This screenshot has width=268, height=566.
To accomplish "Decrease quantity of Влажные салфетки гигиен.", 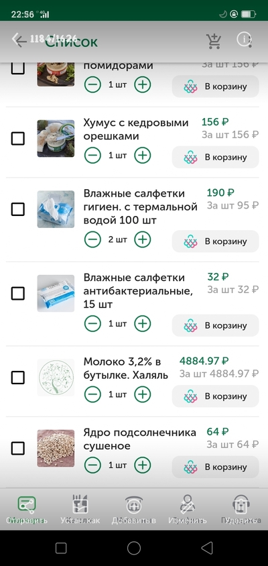I will click(x=92, y=239).
